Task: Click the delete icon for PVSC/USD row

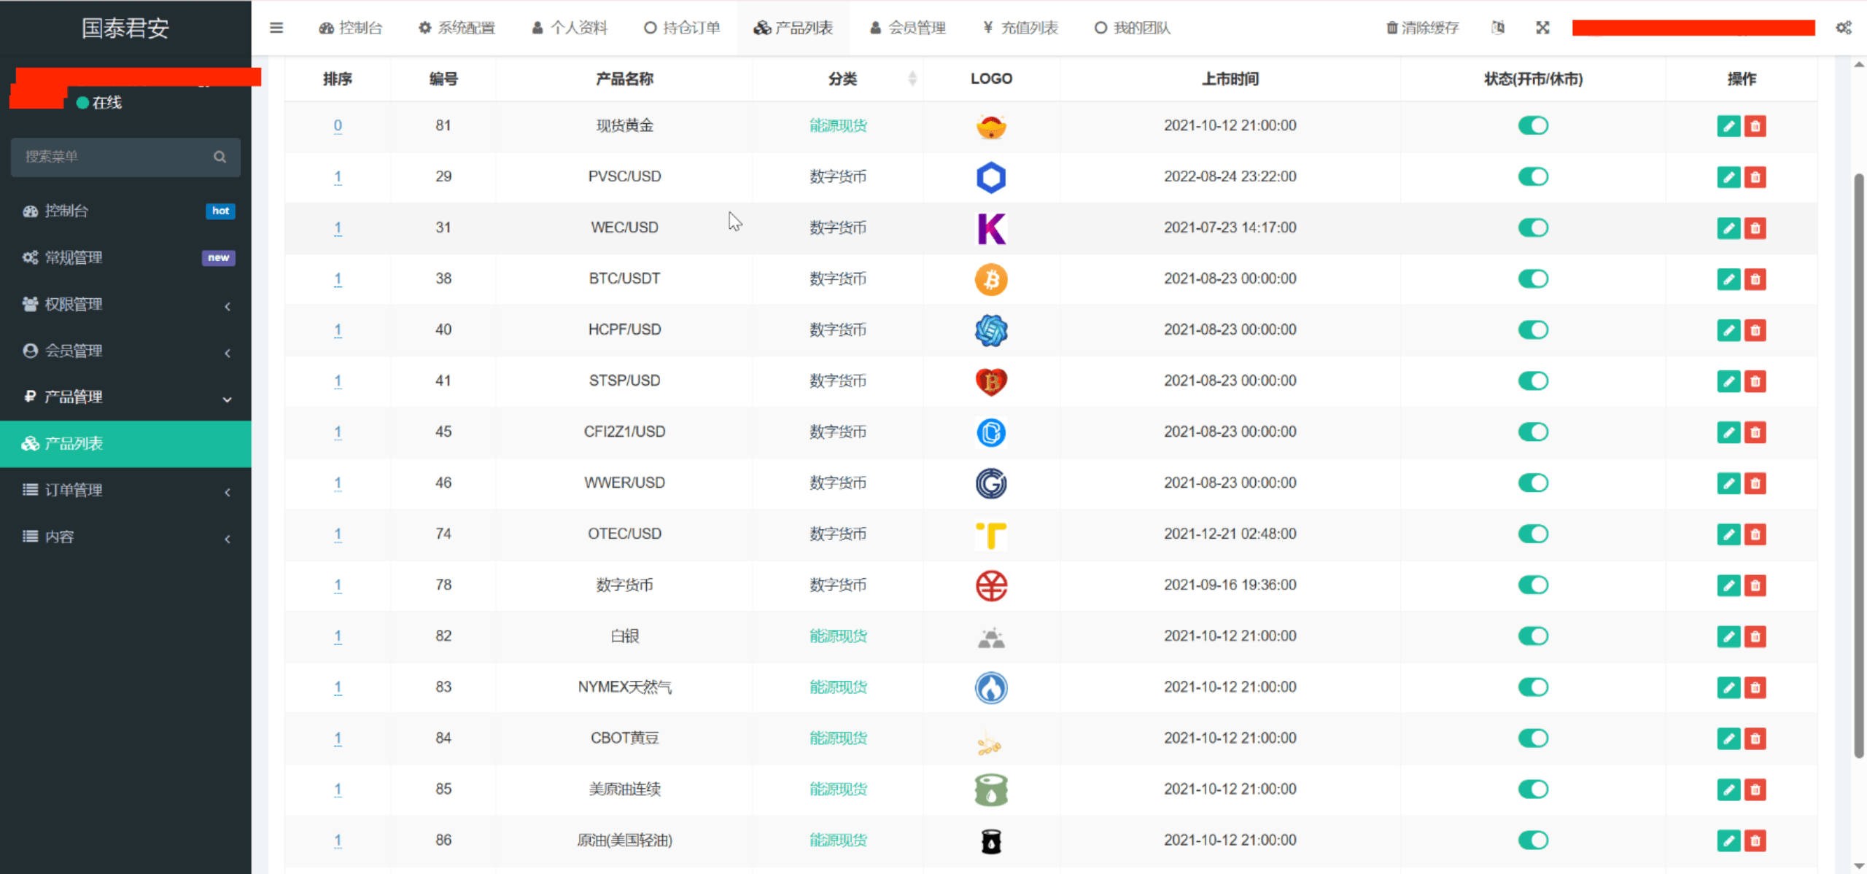Action: [x=1755, y=177]
